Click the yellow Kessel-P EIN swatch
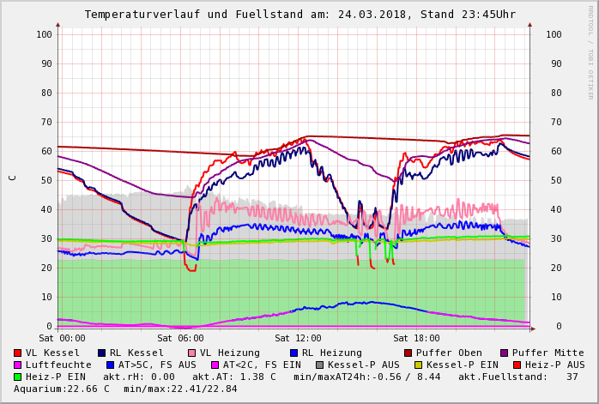599x404 pixels. 418,365
